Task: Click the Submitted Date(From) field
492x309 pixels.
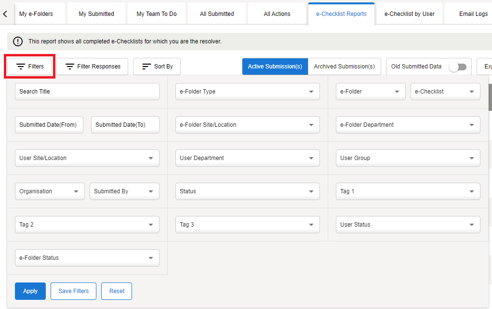Action: (49, 125)
